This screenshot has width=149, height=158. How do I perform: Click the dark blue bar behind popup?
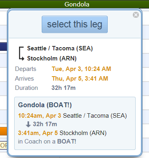pos(4,46)
